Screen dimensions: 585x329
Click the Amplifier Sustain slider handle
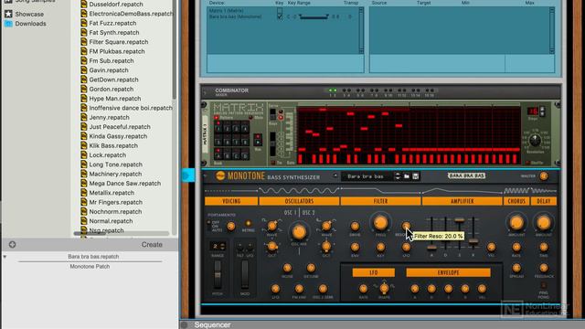point(459,220)
